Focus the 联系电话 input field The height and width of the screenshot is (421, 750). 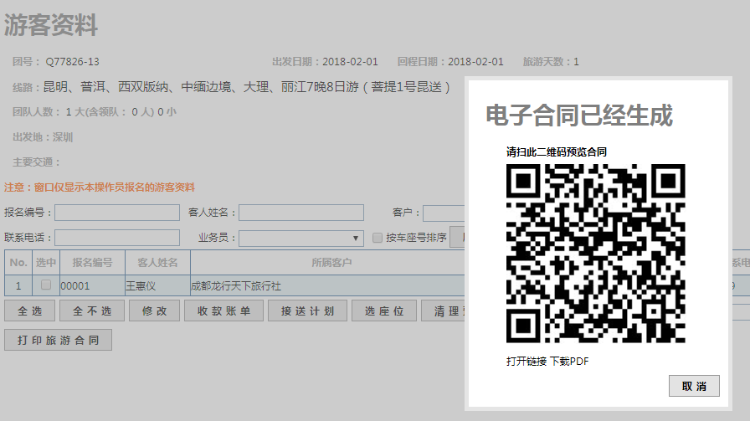point(117,238)
